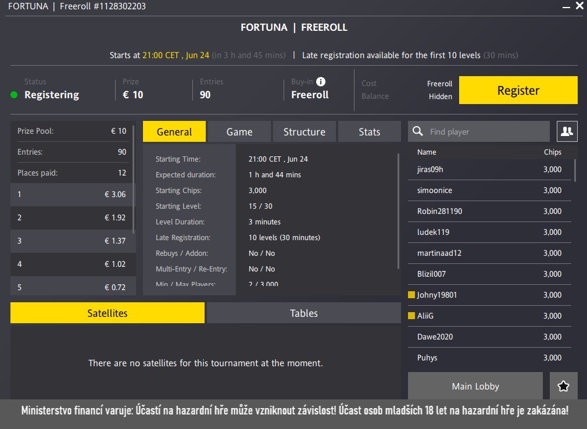Click the two-person icon beside Find player
This screenshot has height=429, width=587.
567,131
